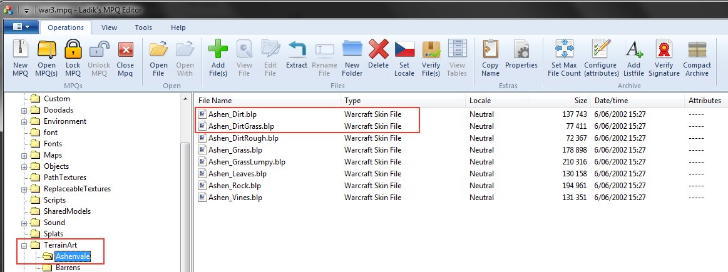
Task: Select the Custom folder in tree
Action: pos(56,99)
